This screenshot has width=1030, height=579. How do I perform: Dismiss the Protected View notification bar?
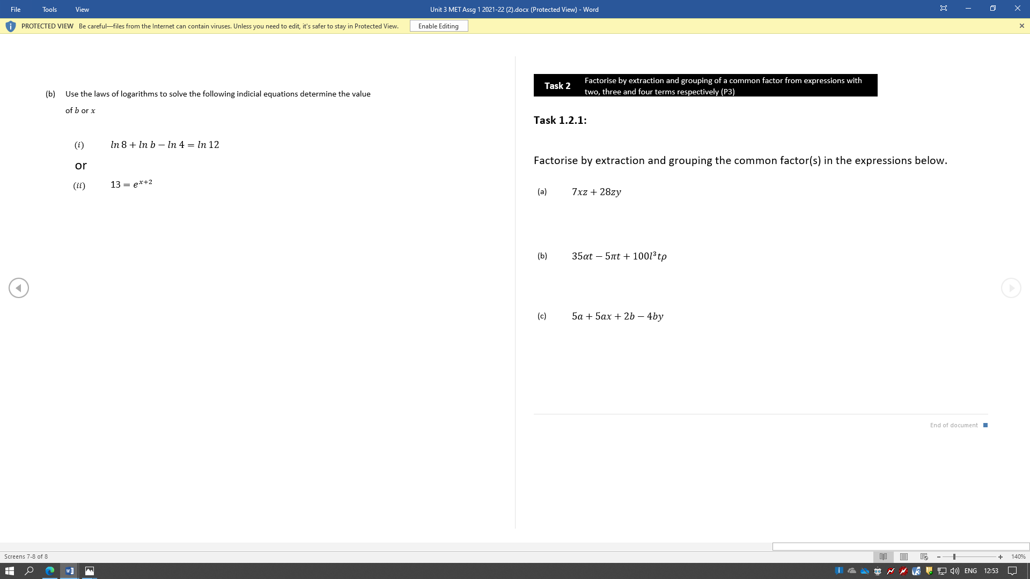tap(1021, 25)
